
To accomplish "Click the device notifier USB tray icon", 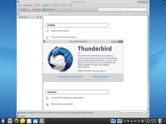I will click(139, 121).
